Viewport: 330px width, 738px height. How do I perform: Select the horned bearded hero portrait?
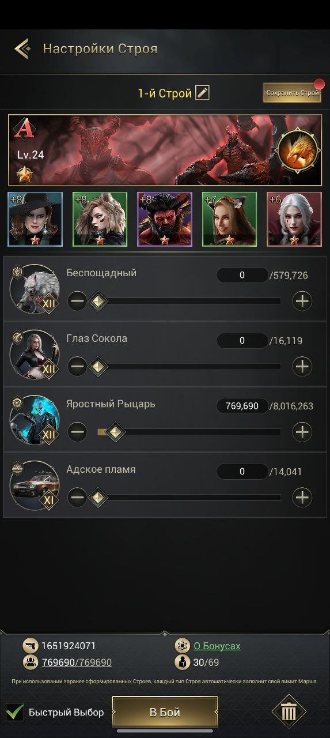pyautogui.click(x=164, y=220)
